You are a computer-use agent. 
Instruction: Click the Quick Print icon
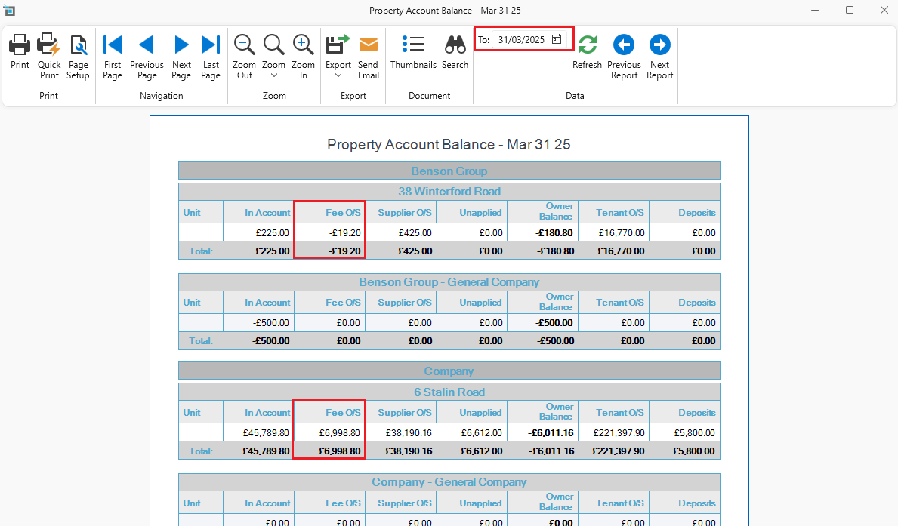pos(49,45)
